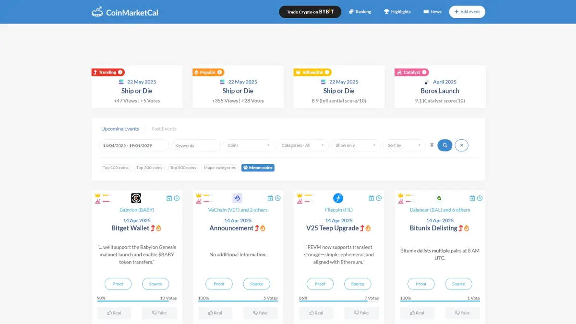Expand more filters with double chevron
Image resolution: width=576 pixels, height=324 pixels.
coord(432,145)
